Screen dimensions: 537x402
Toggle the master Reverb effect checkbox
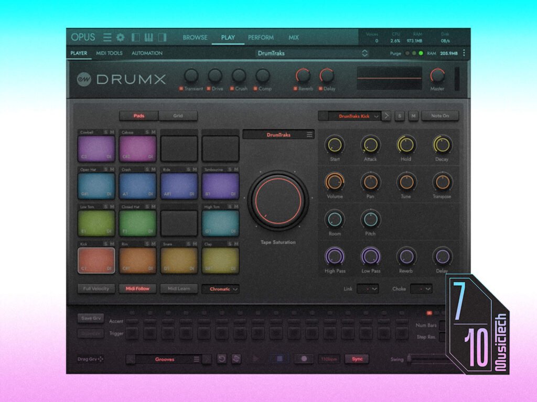click(295, 88)
